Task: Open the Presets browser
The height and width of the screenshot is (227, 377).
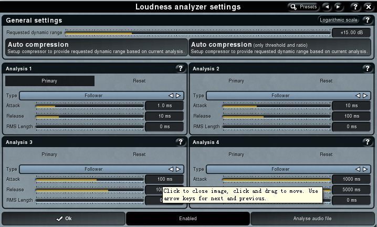Action: [303, 7]
